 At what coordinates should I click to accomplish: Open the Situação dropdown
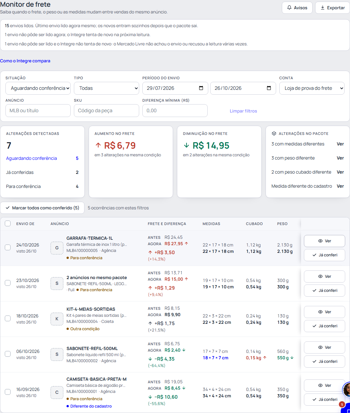point(38,88)
